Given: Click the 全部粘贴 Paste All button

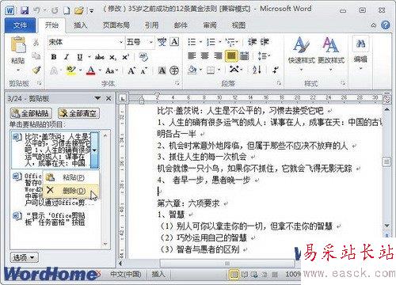Looking at the screenshot, I should pos(31,113).
